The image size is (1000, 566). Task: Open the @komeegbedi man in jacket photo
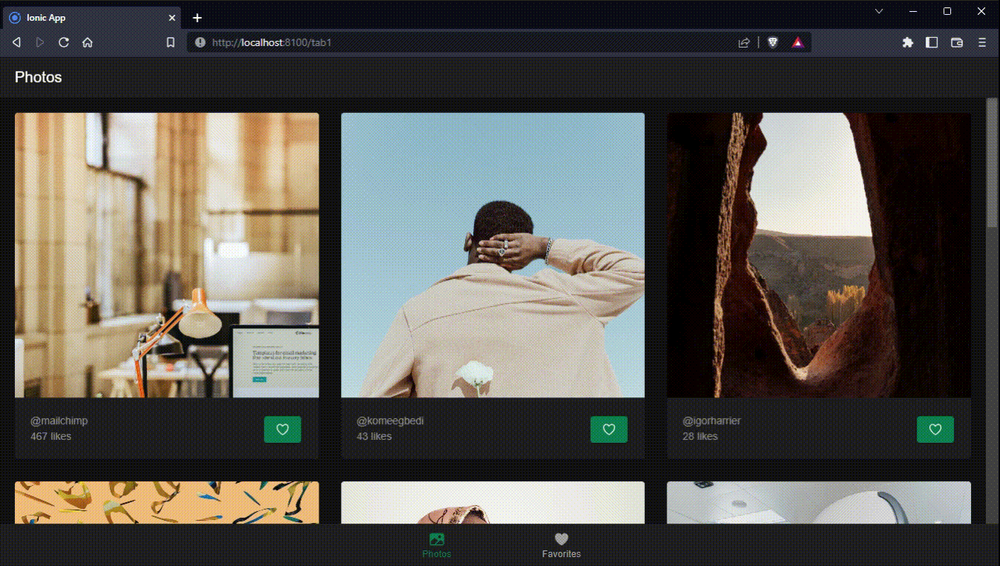click(x=493, y=255)
